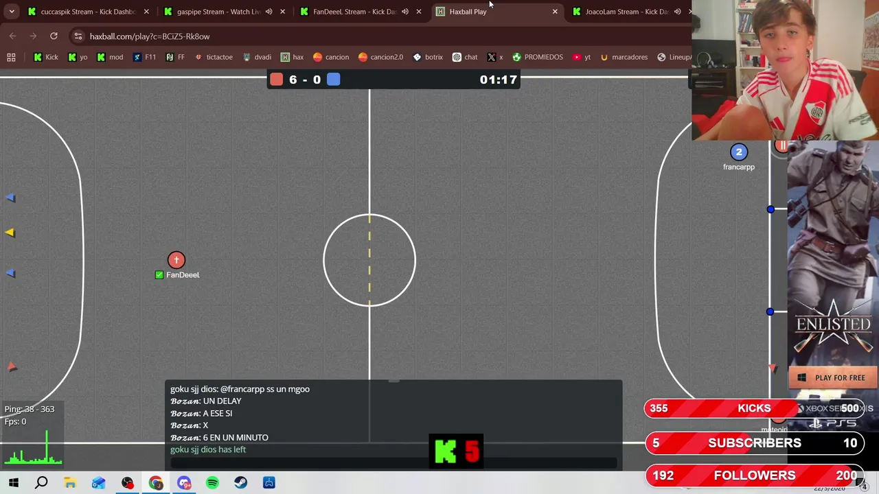
Task: Open the hax bookmark
Action: (x=292, y=57)
